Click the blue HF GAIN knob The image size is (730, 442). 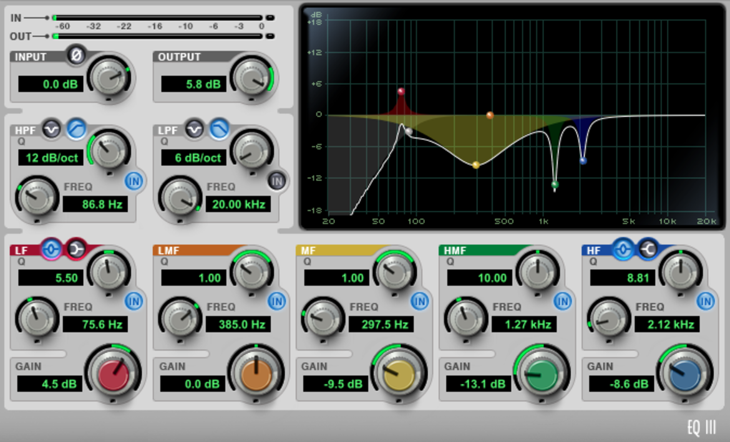pyautogui.click(x=685, y=373)
